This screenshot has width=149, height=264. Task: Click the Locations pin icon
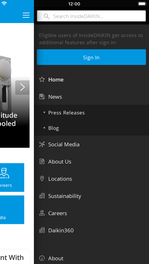[42, 179]
